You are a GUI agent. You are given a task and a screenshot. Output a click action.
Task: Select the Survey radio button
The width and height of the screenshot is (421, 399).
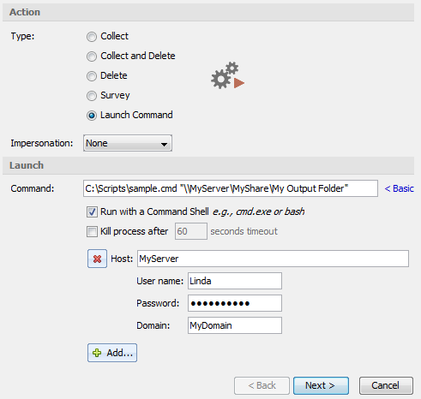[92, 96]
